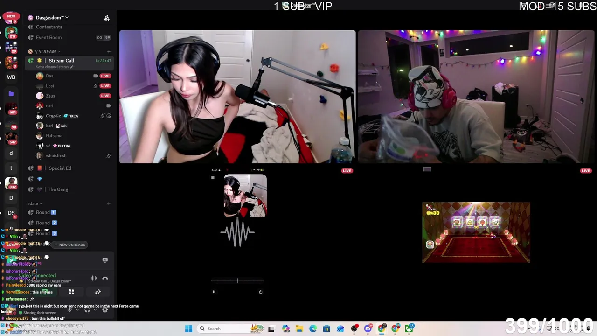Image resolution: width=597 pixels, height=336 pixels.
Task: Focus the slot machine game stream tile
Action: point(476,232)
